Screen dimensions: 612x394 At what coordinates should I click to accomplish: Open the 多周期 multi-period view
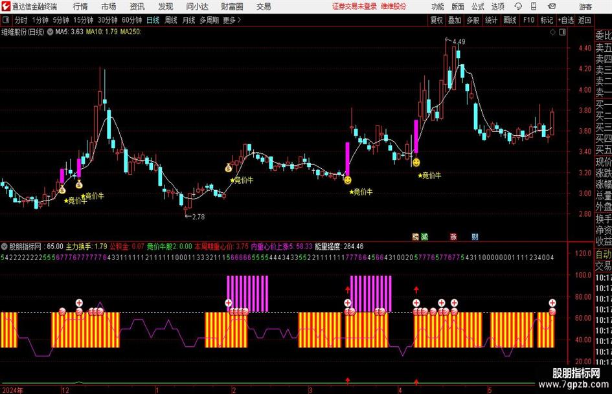tap(209, 20)
